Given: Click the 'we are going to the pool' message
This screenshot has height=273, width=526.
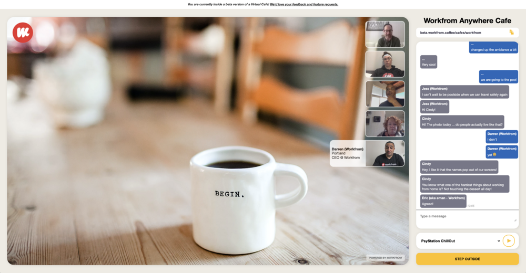Looking at the screenshot, I should (x=498, y=77).
